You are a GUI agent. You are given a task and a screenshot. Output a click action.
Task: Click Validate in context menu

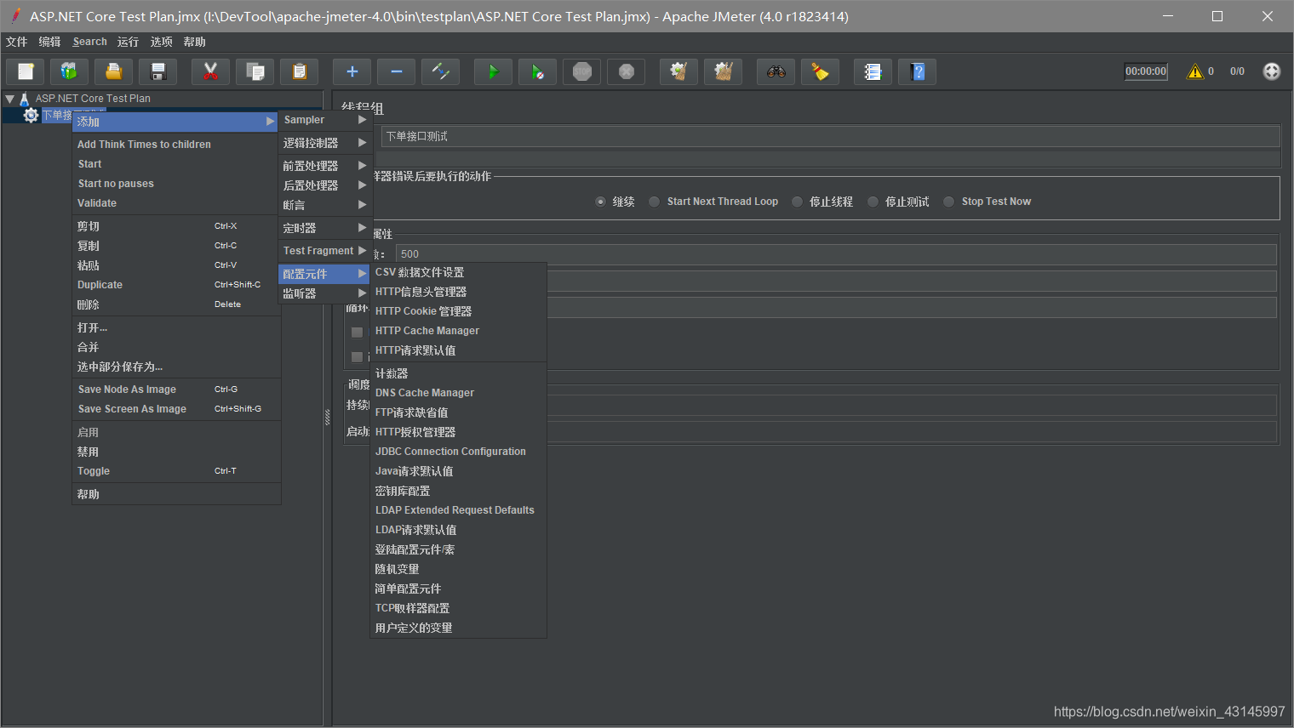[x=177, y=203]
